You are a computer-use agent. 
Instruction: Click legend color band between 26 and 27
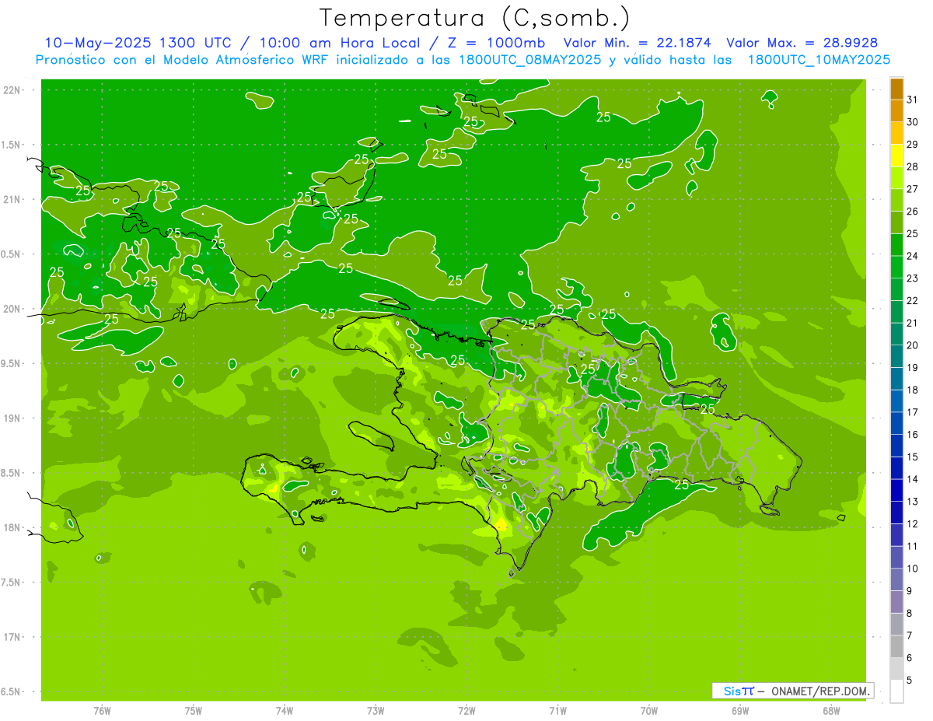(x=896, y=200)
